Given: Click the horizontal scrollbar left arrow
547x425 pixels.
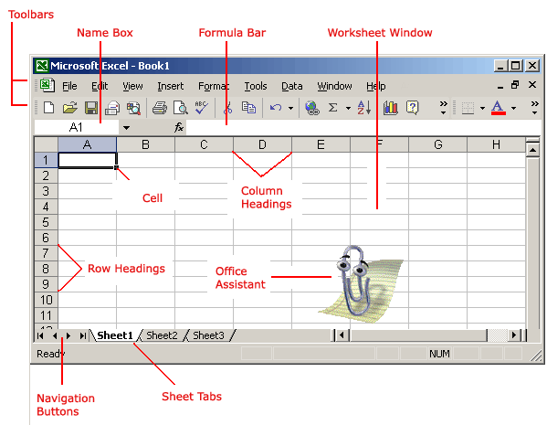Looking at the screenshot, I should [x=342, y=335].
